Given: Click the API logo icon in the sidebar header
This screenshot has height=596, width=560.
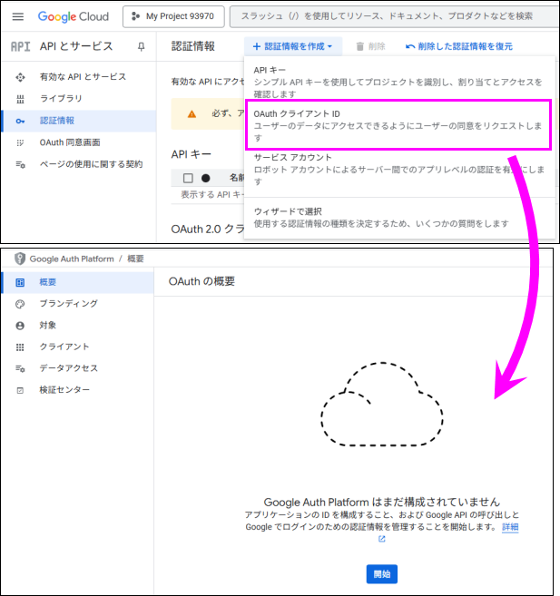Looking at the screenshot, I should (20, 46).
